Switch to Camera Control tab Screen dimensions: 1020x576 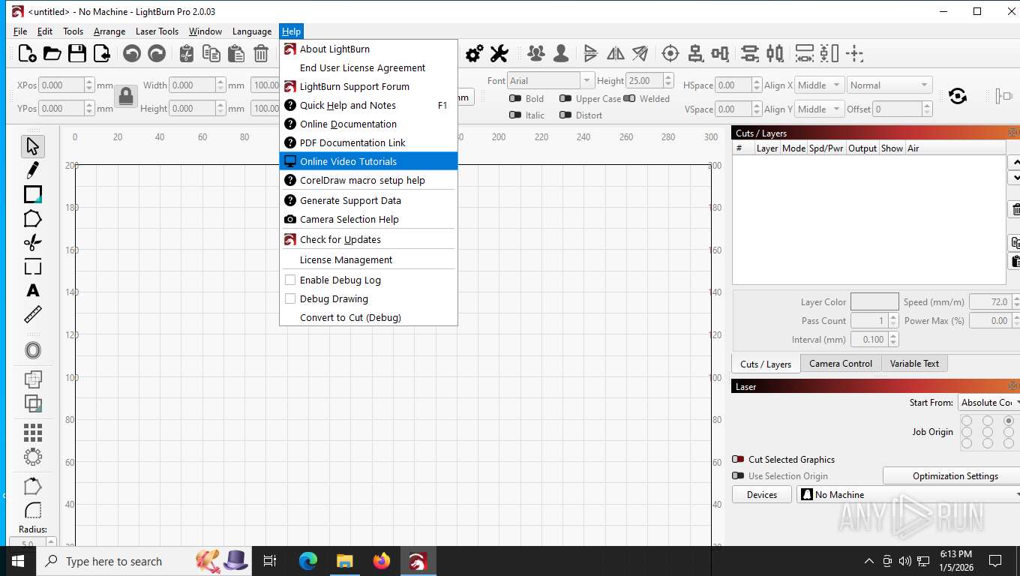click(x=840, y=364)
